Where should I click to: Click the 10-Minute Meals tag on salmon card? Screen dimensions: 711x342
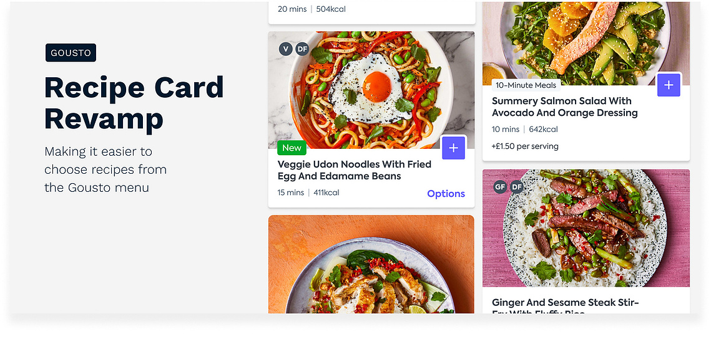[526, 85]
